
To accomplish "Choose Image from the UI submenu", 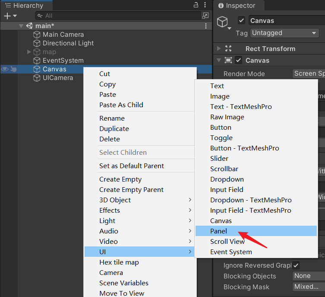I will (x=256, y=96).
